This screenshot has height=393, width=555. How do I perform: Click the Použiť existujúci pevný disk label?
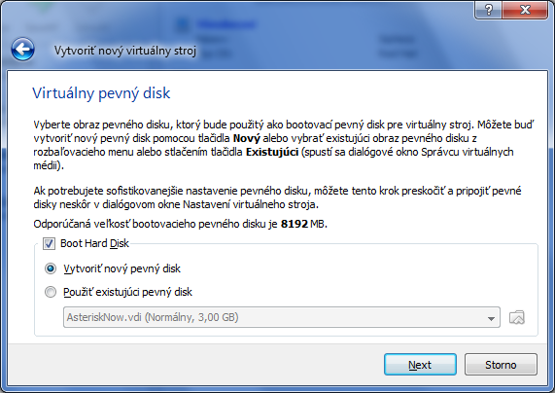(127, 292)
